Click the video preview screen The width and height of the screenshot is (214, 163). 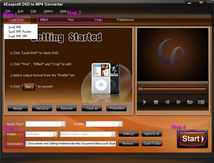(x=173, y=54)
